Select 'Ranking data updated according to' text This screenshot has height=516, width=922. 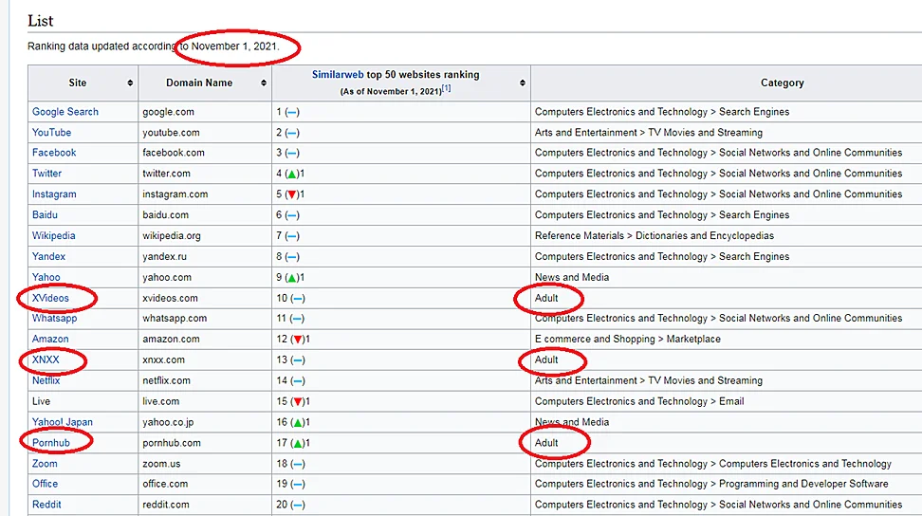coord(108,46)
